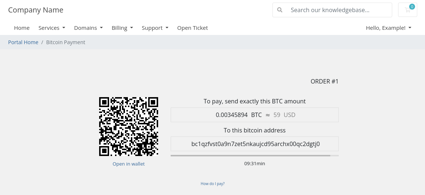425x195 pixels.
Task: Click the payment countdown progress bar
Action: 254,156
